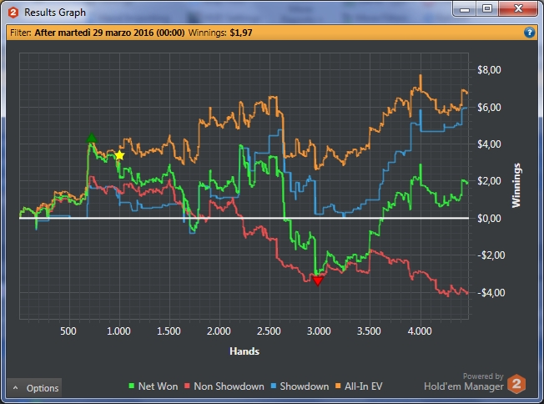Image resolution: width=544 pixels, height=404 pixels.
Task: Click the $8,00 y-axis label
Action: [x=489, y=70]
